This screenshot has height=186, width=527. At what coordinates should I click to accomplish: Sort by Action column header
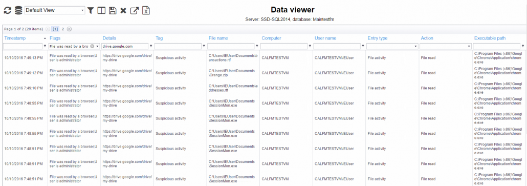coord(427,38)
